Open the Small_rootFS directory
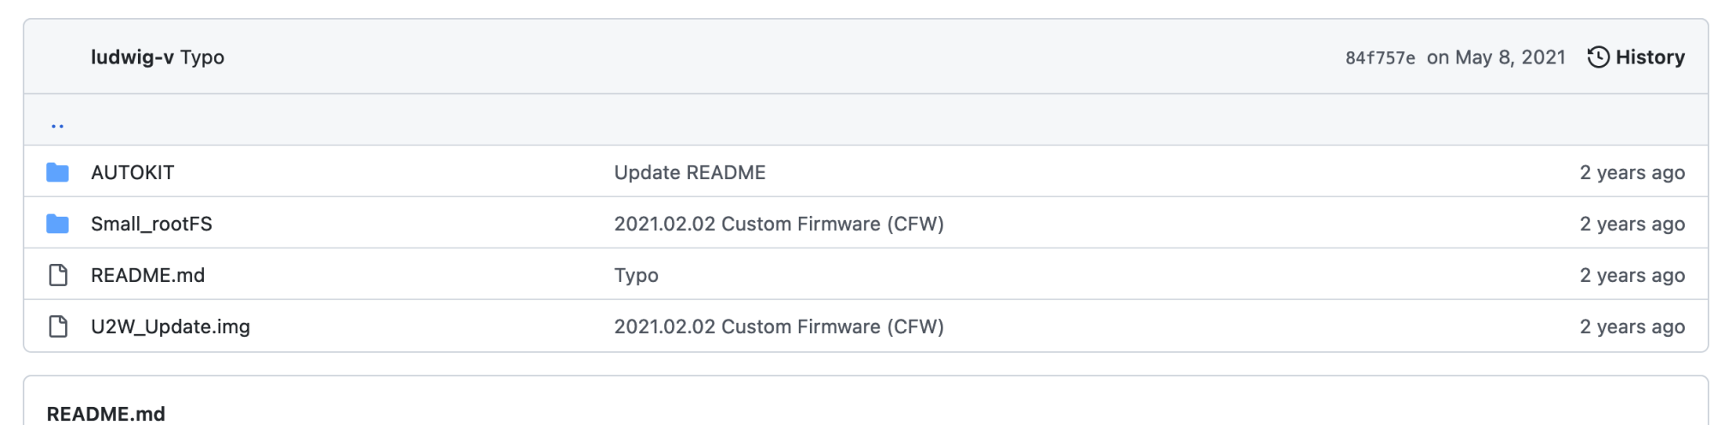 tap(151, 224)
